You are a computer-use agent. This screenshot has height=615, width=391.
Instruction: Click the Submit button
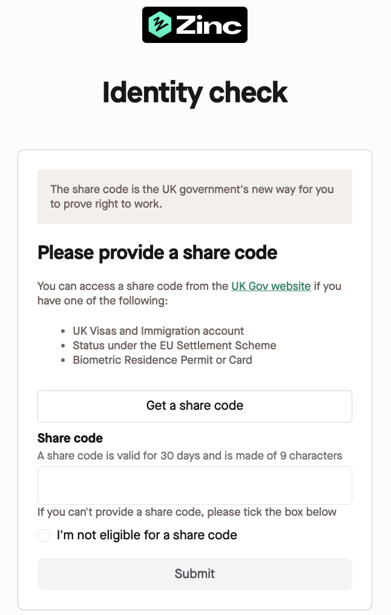pyautogui.click(x=195, y=573)
